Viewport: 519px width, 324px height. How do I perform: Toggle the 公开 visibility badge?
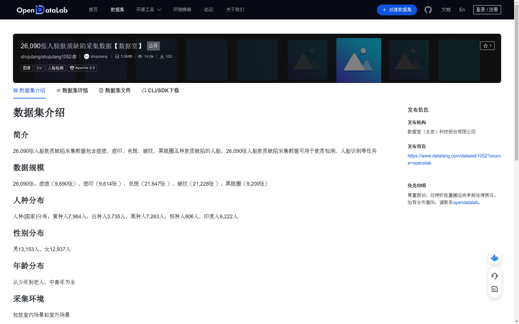tap(153, 46)
